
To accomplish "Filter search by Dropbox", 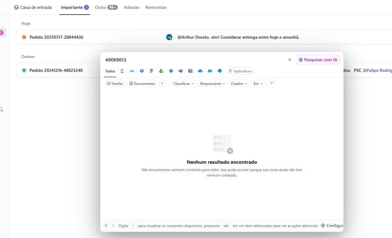I will click(142, 71).
